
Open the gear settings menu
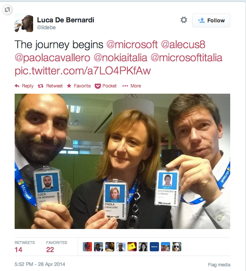coord(184,20)
